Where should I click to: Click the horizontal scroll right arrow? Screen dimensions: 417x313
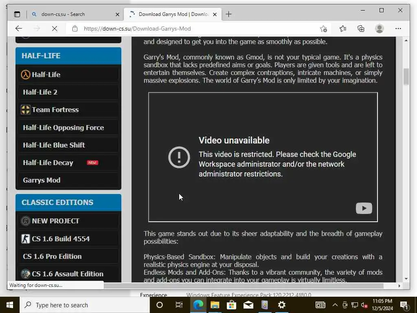pyautogui.click(x=399, y=286)
